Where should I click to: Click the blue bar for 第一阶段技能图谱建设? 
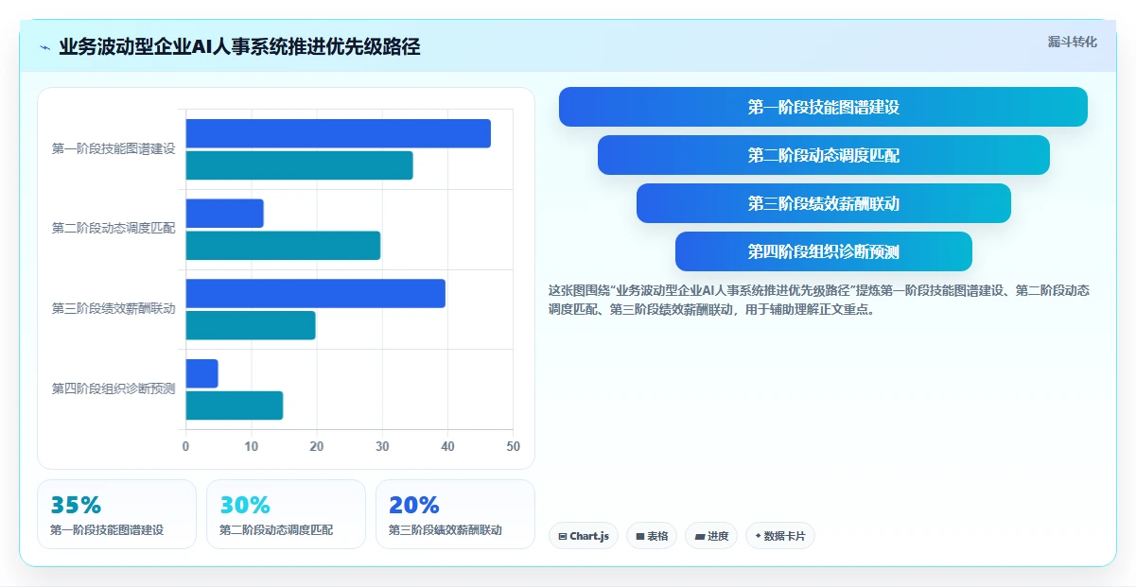(338, 133)
